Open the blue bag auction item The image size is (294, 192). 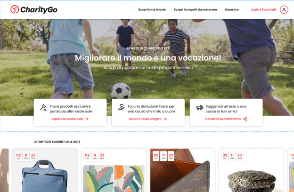(x=45, y=170)
